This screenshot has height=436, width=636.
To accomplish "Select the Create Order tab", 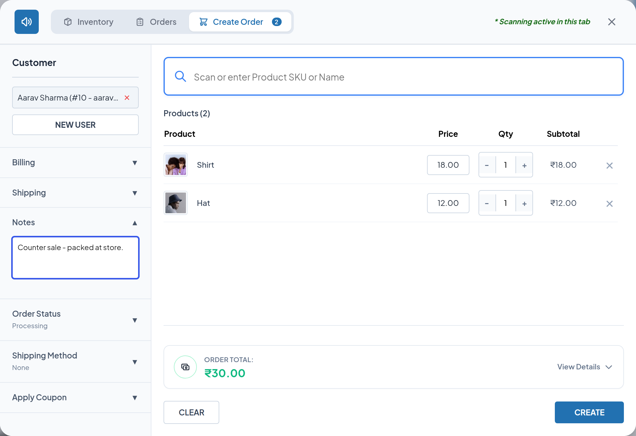I will click(240, 22).
